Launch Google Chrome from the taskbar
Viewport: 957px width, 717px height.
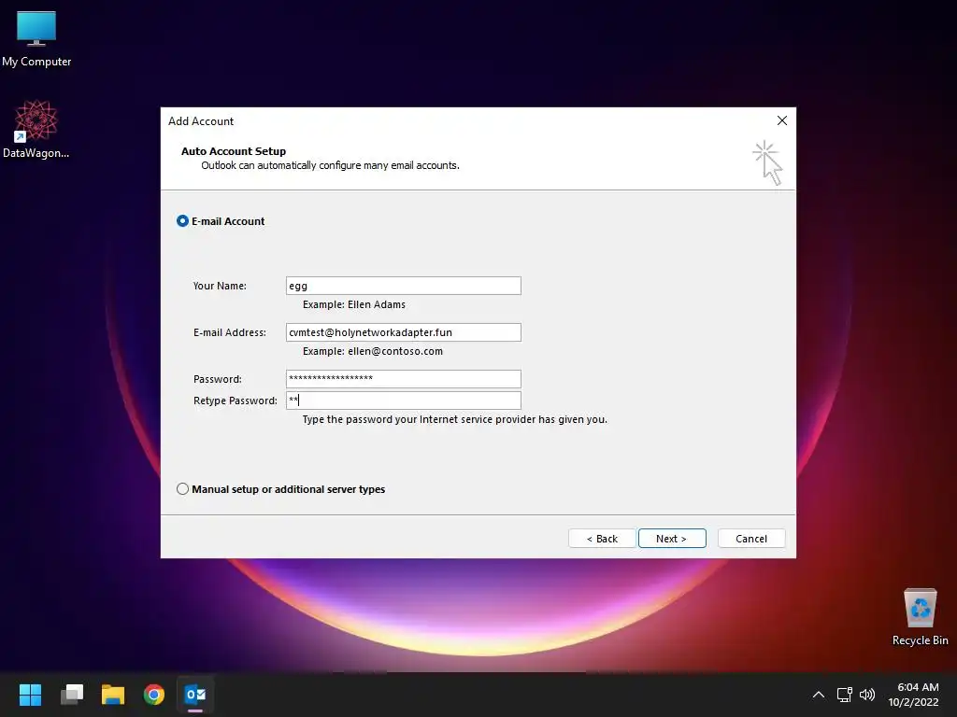154,694
